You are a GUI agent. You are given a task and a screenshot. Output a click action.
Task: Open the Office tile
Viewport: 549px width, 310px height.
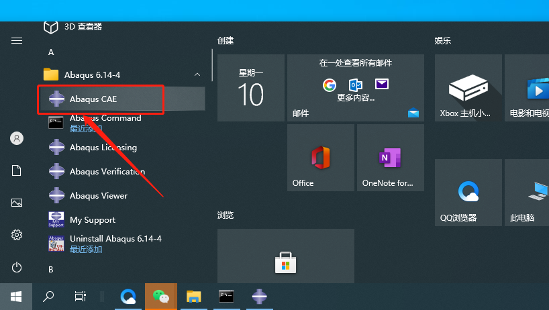[320, 158]
